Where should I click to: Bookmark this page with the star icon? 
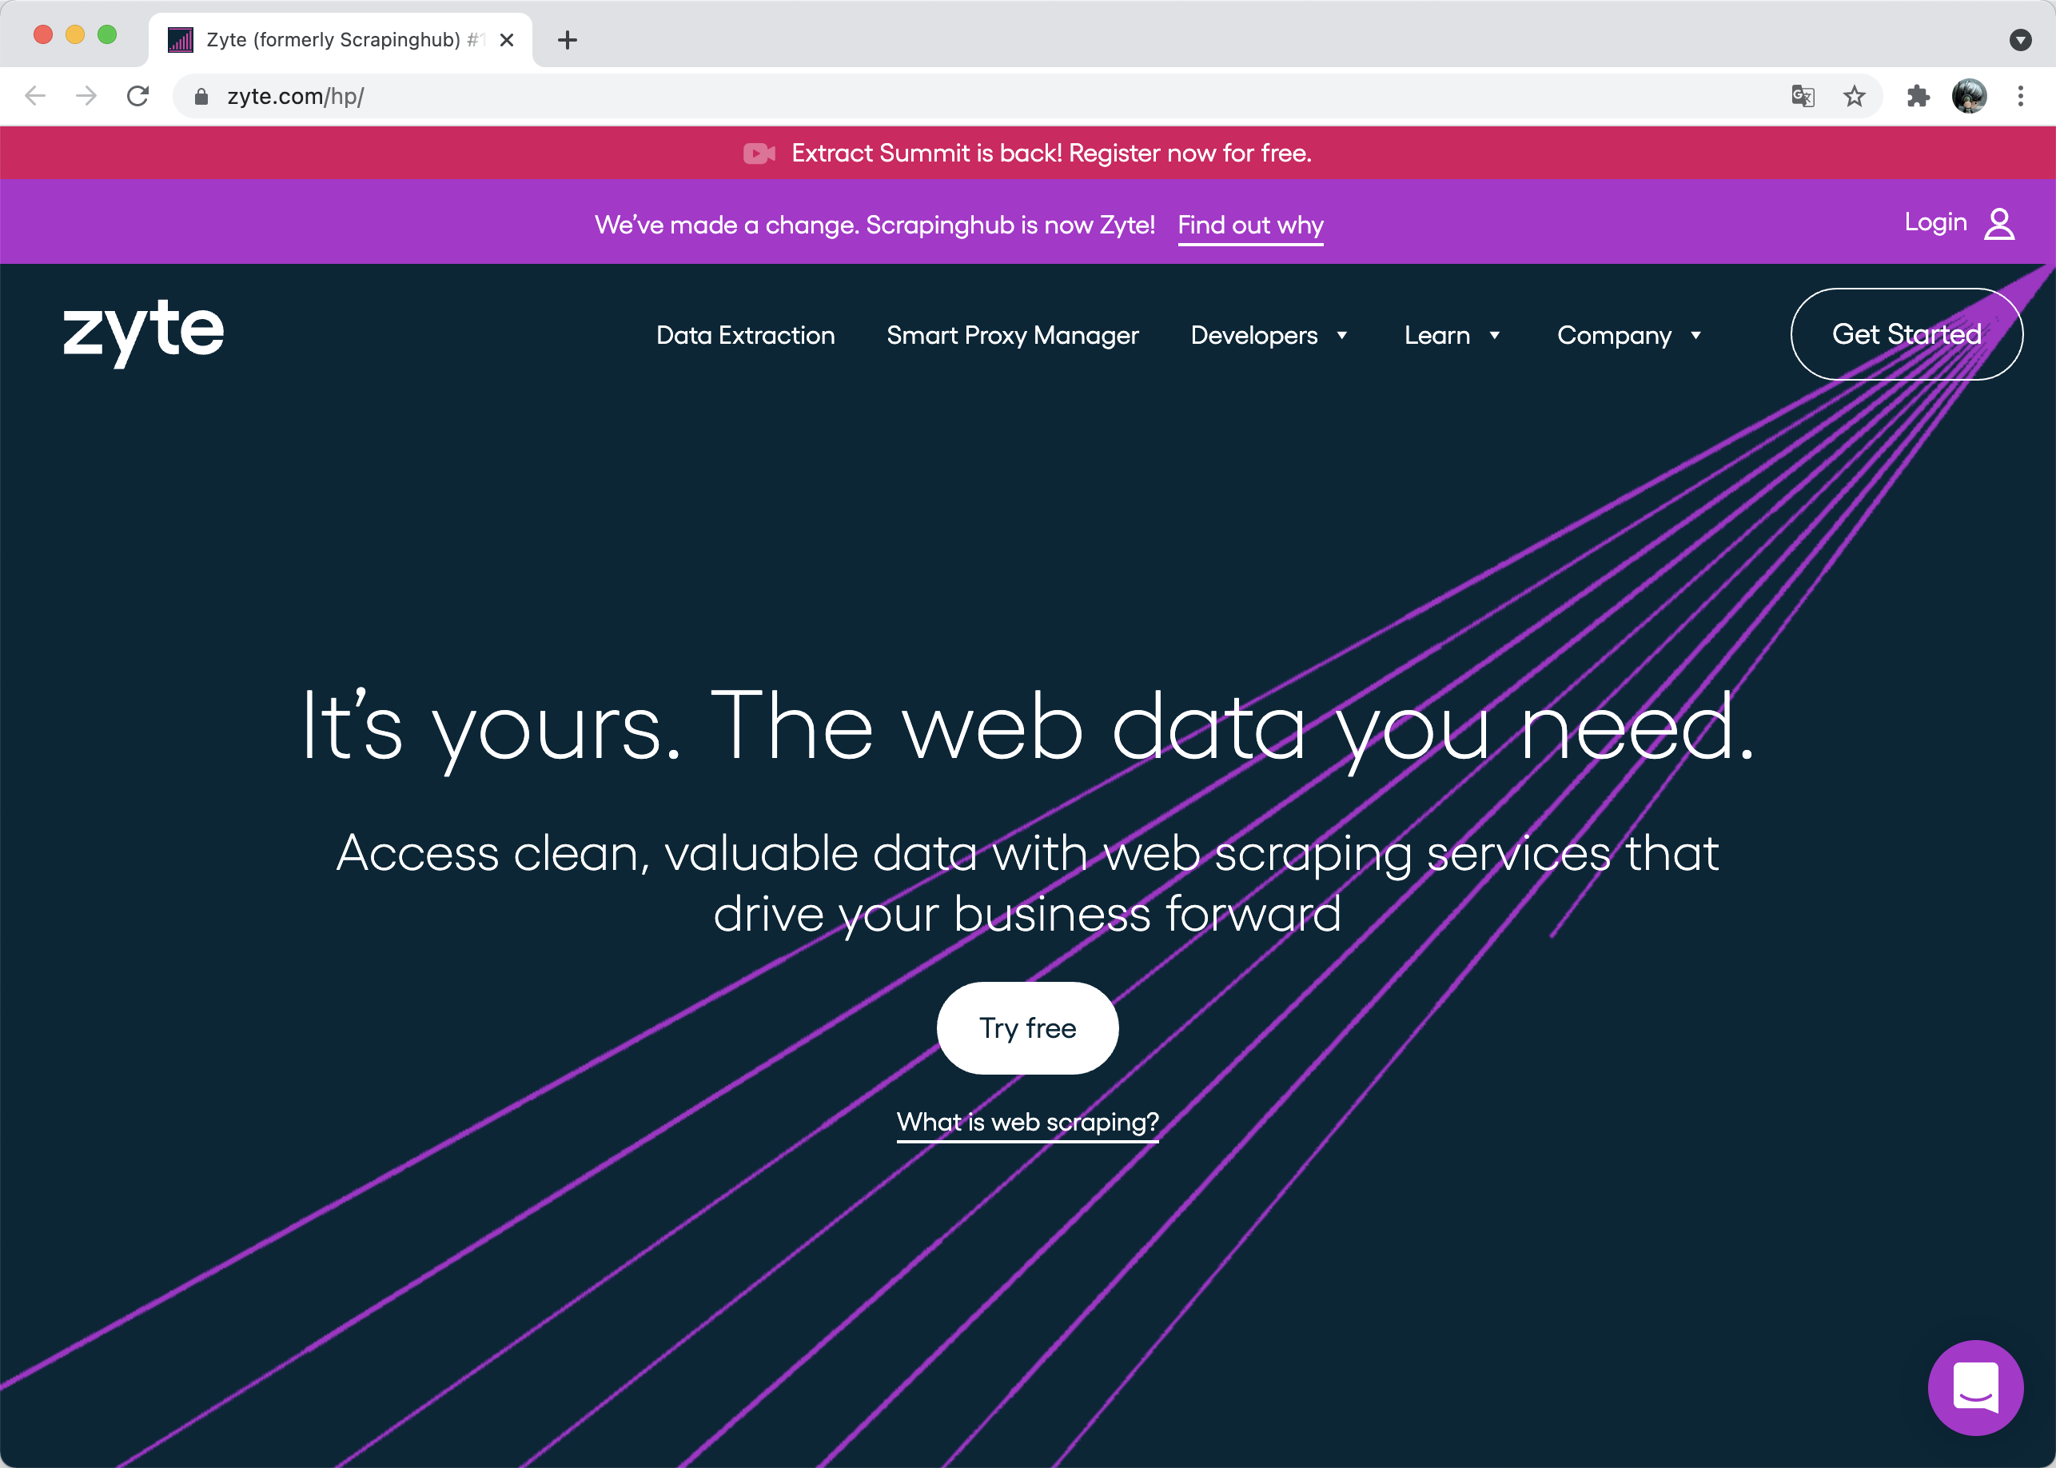1854,96
